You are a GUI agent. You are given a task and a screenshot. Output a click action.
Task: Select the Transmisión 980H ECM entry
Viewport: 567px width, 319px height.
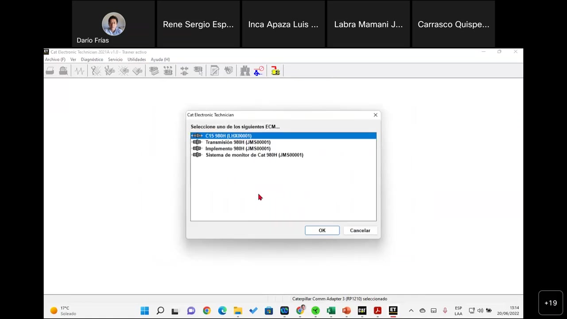click(x=238, y=142)
